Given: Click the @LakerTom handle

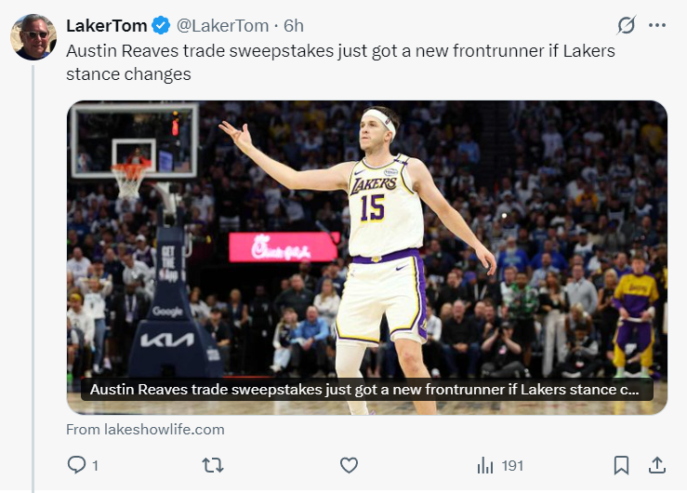Looking at the screenshot, I should (x=222, y=25).
